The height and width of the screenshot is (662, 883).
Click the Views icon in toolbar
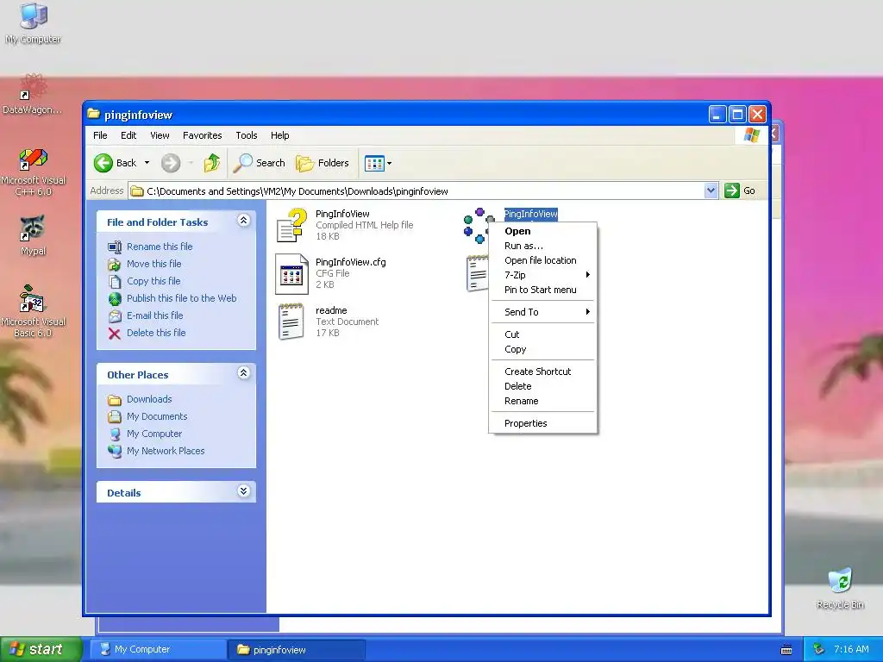(374, 163)
